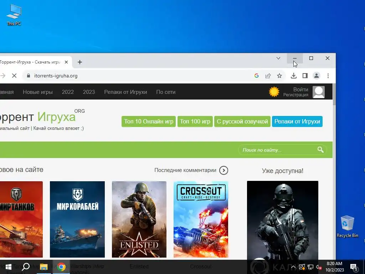365x274 pixels.
Task: Open the 2022 menu item
Action: [x=68, y=92]
